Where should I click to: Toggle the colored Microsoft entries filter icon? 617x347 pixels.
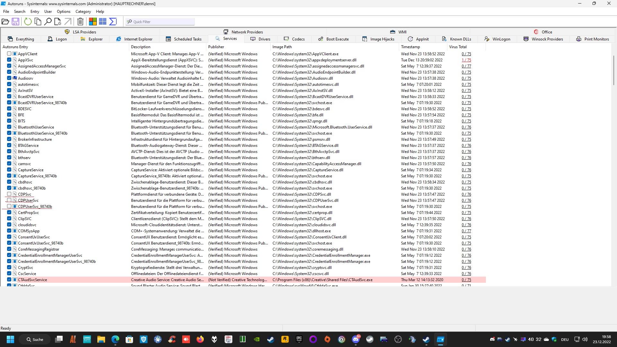pyautogui.click(x=93, y=22)
